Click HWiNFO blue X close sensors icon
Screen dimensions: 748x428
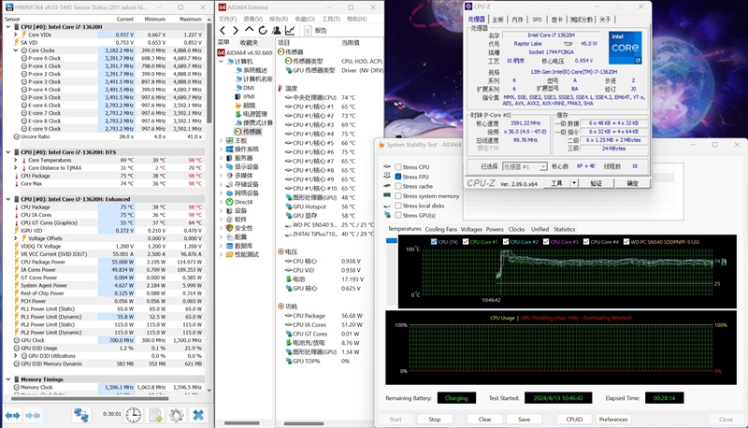coord(198,415)
